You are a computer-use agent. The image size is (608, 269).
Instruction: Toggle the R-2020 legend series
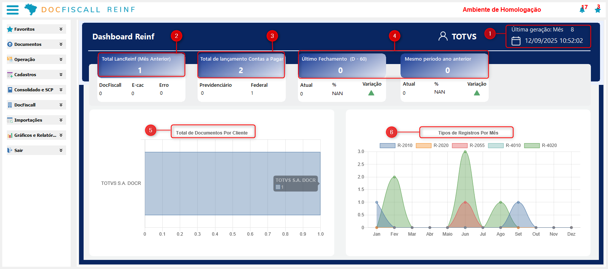click(432, 145)
